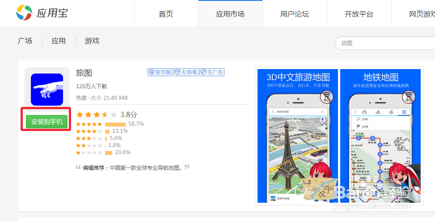Viewport: 435px width, 221px height.
Task: Click the 编辑推荐 recommendation text
Action: pos(132,168)
